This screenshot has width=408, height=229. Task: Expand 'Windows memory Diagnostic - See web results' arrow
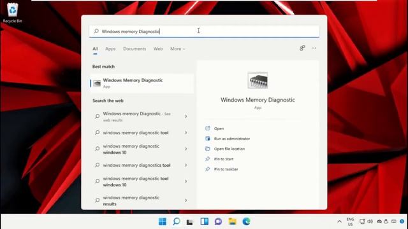(186, 116)
